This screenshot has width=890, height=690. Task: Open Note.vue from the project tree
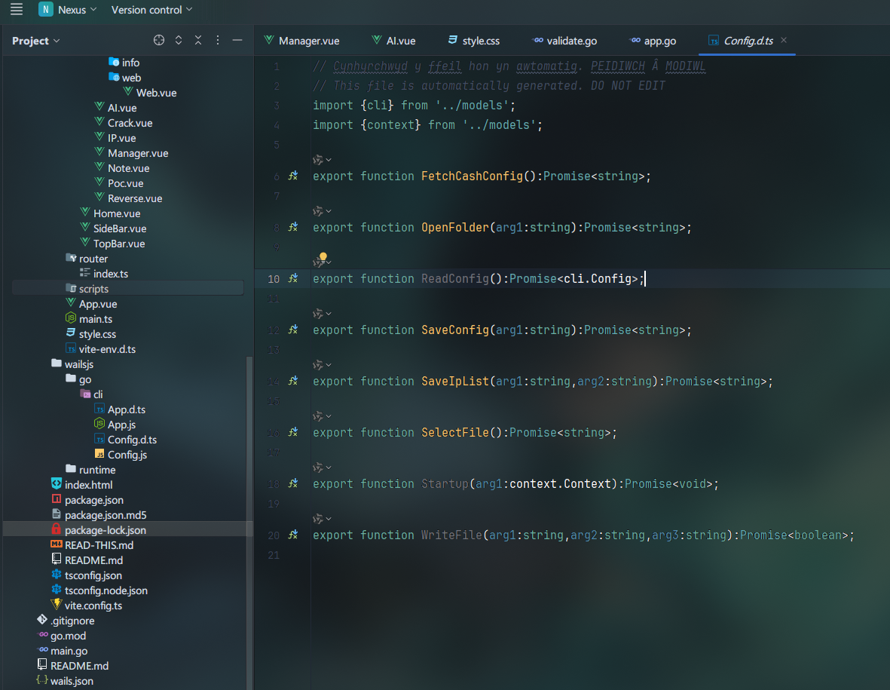[122, 168]
